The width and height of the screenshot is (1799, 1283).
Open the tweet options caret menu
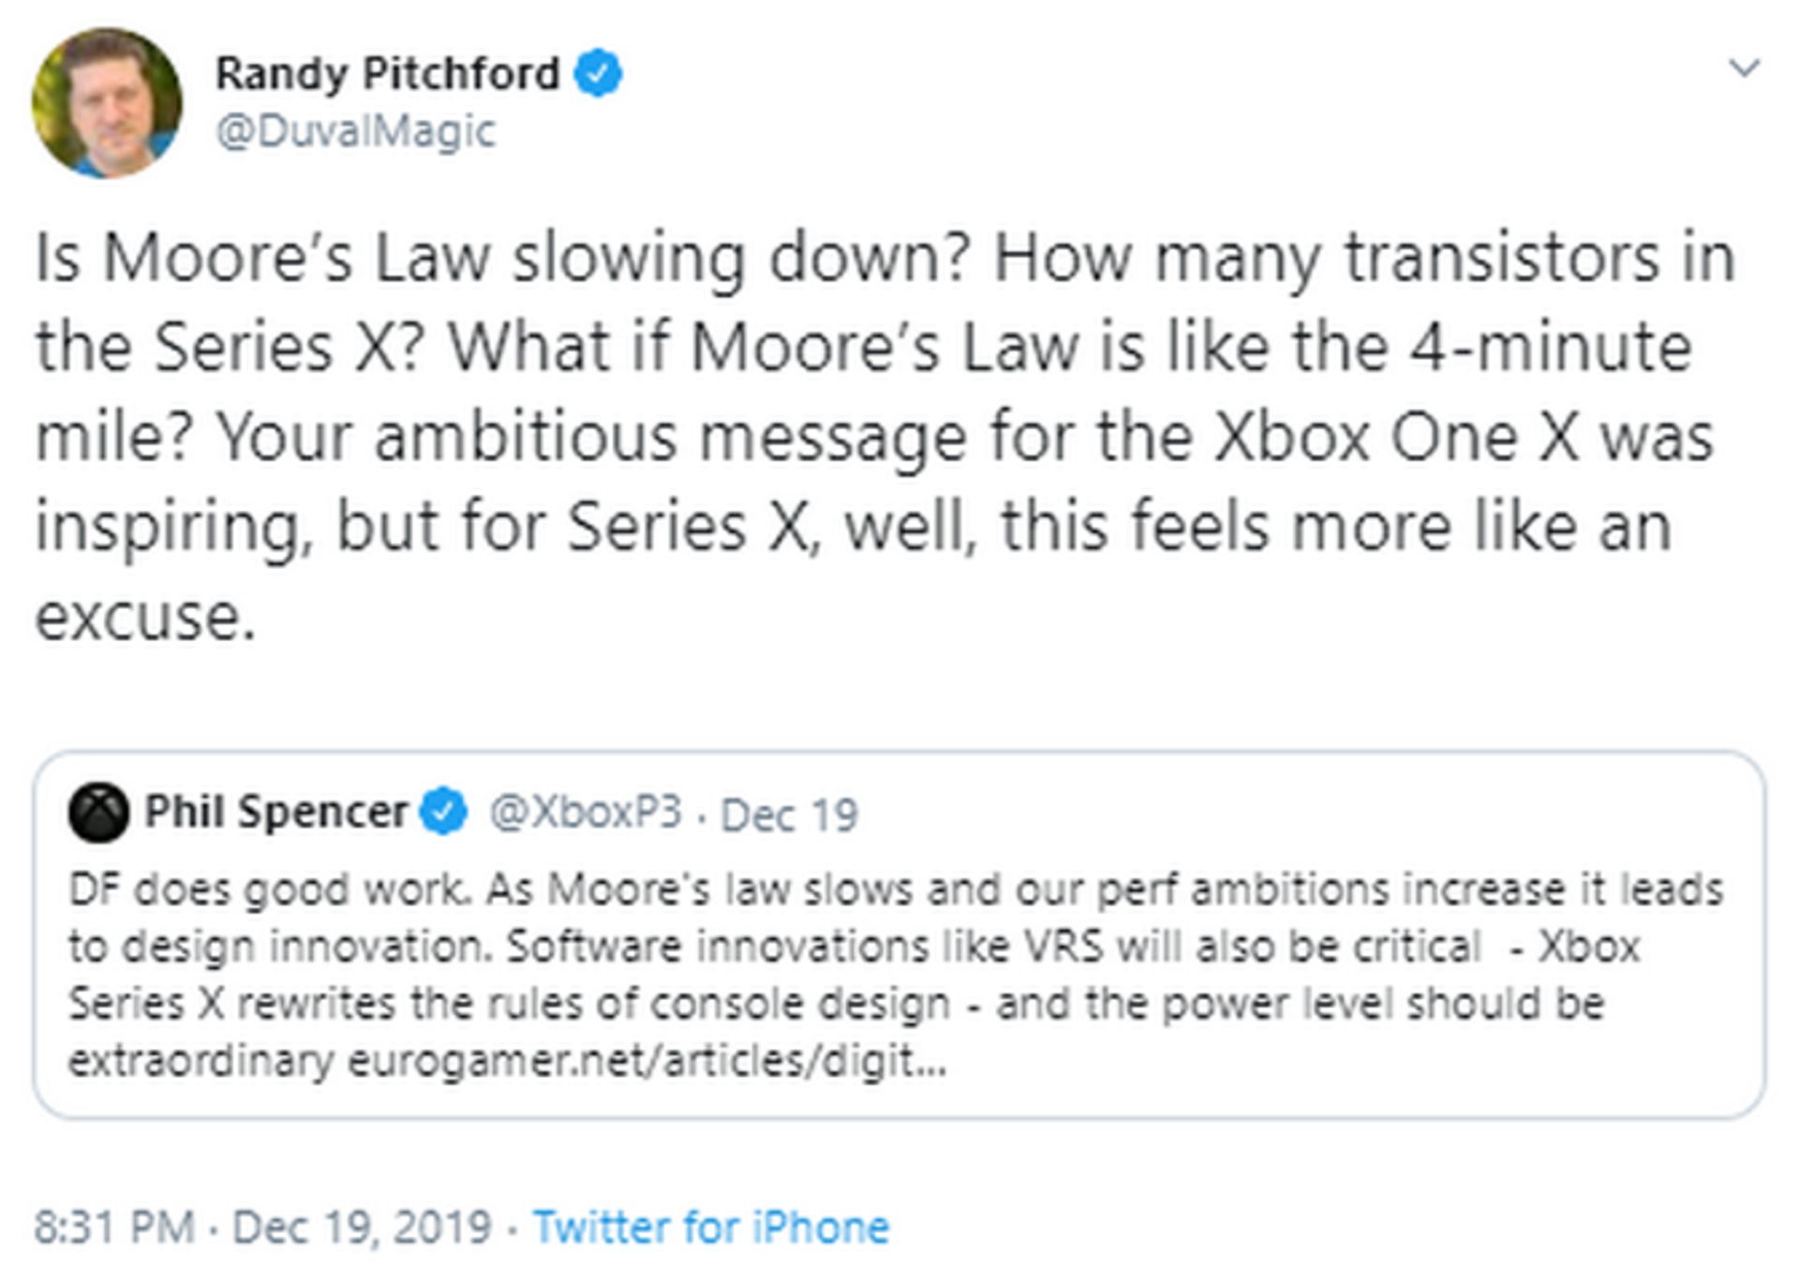point(1746,67)
